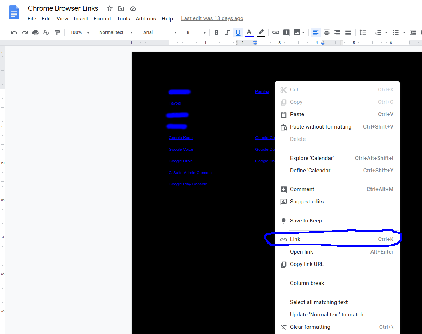Expand the Numbered list dropdown arrow
Screen dimensions: 422x334
tap(386, 32)
